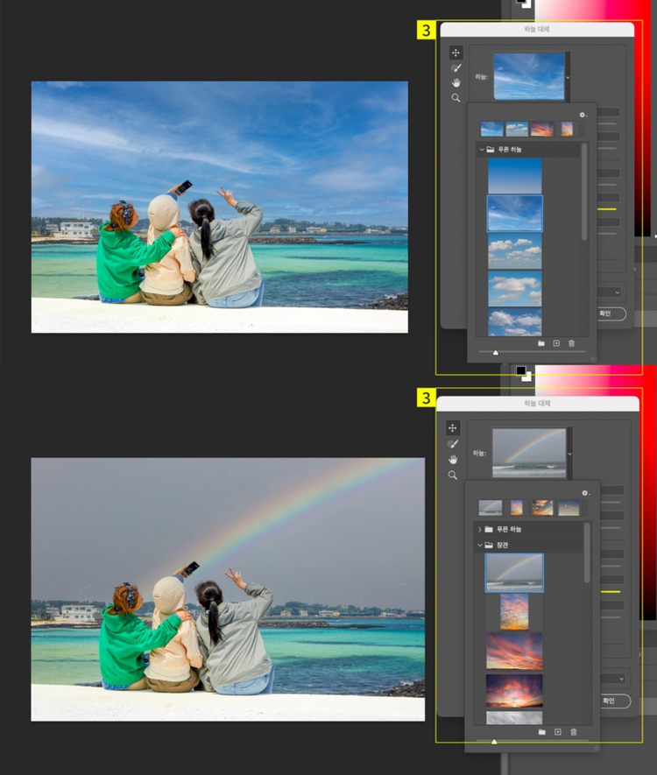Image resolution: width=657 pixels, height=775 pixels.
Task: Open output dropdown above 확인 in blue-sky dialog
Action: click(610, 292)
